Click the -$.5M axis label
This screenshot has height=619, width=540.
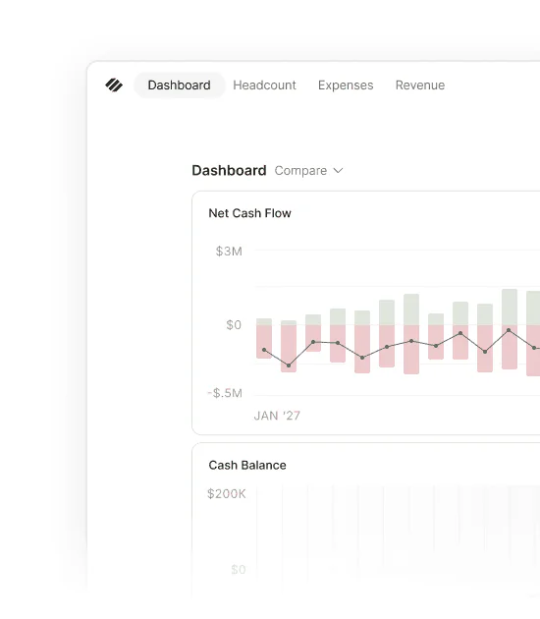(x=225, y=393)
